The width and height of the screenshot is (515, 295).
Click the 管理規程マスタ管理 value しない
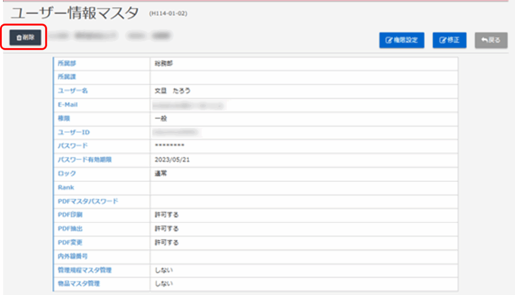coord(163,270)
